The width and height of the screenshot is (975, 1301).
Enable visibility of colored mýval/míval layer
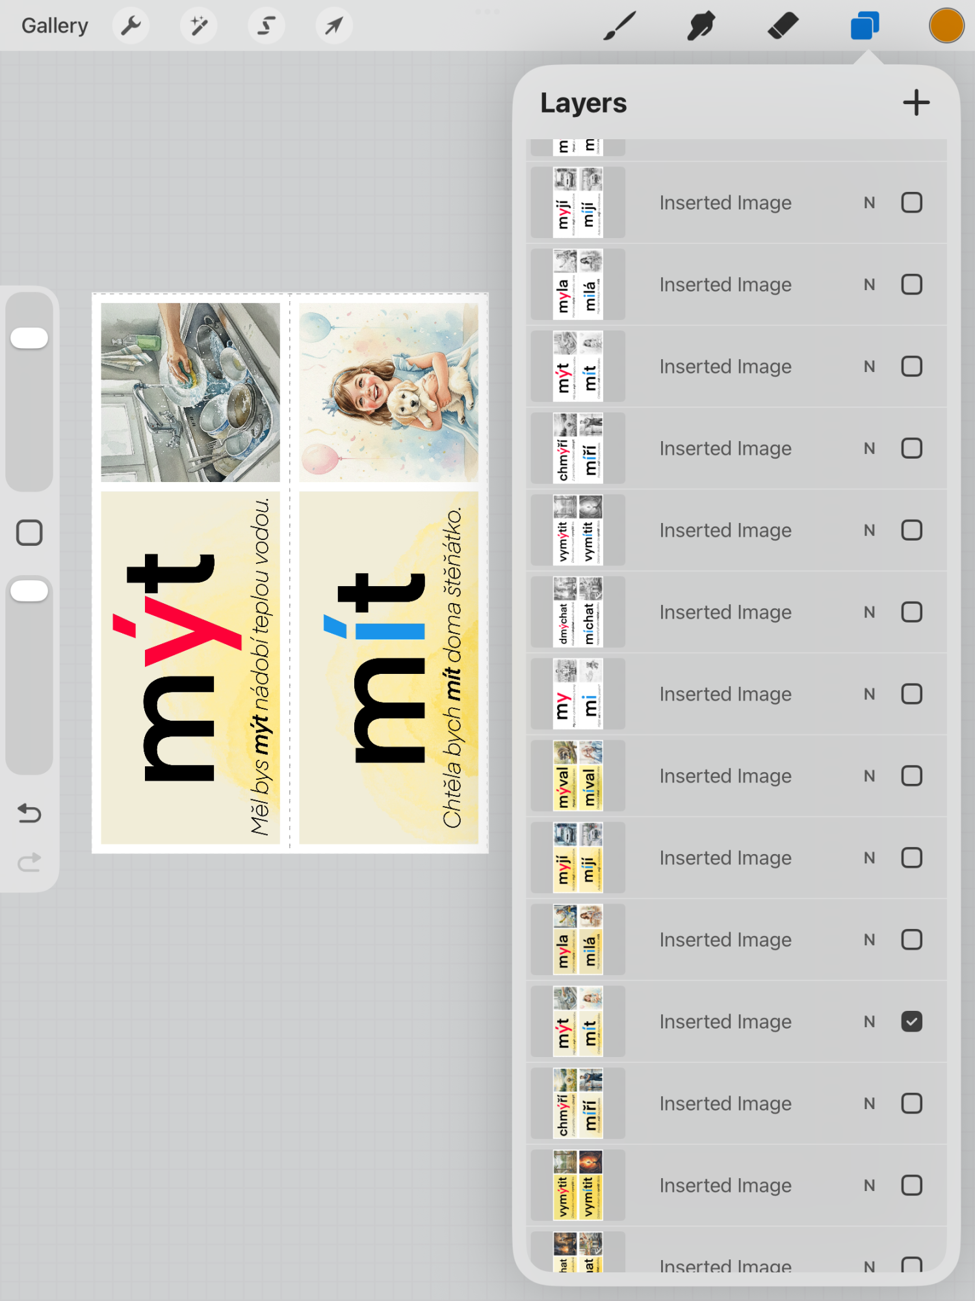[x=911, y=775]
